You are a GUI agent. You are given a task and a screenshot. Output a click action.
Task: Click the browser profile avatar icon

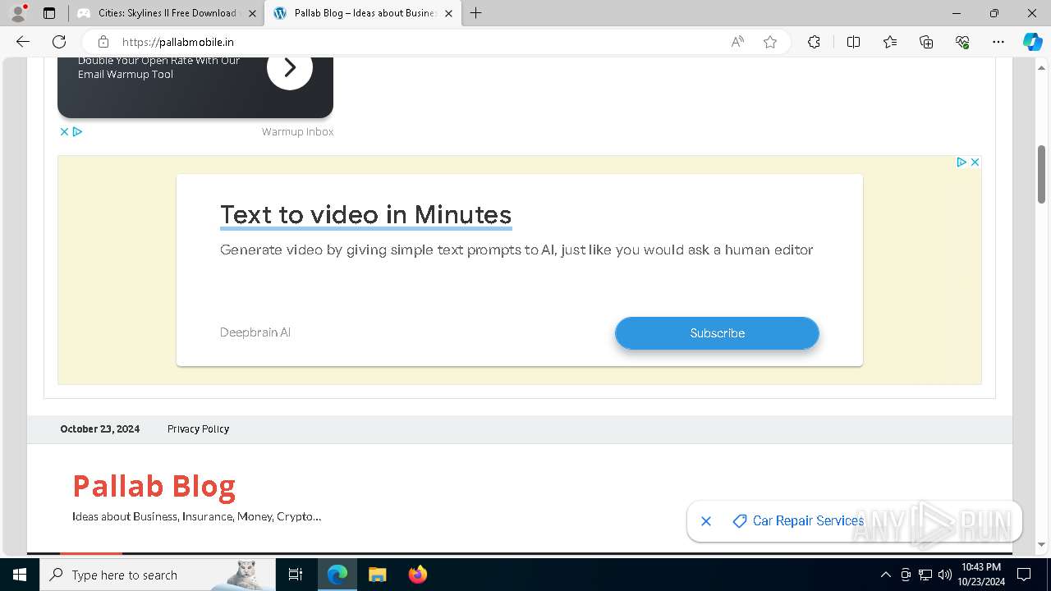(18, 13)
